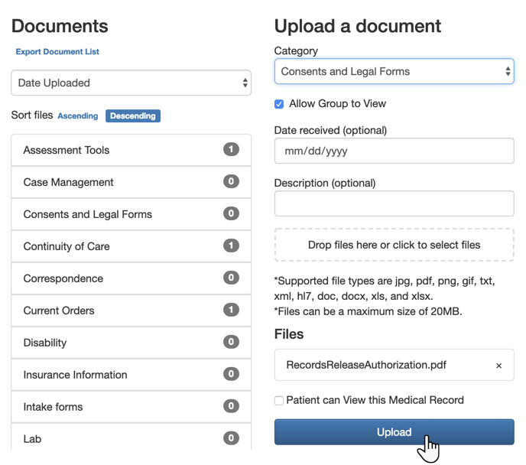Click the Continuity of Care count badge
The image size is (526, 465).
point(231,246)
